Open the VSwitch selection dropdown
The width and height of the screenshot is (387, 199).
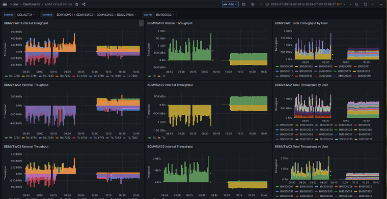coord(97,15)
